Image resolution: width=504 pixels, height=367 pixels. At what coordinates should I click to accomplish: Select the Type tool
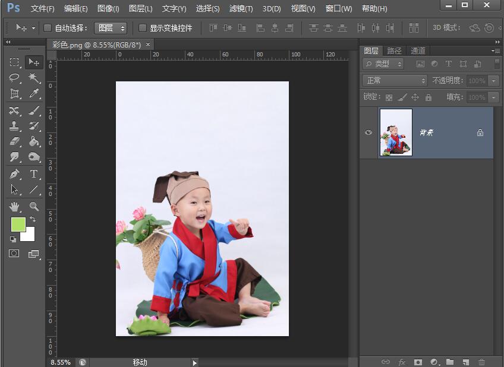click(x=34, y=174)
